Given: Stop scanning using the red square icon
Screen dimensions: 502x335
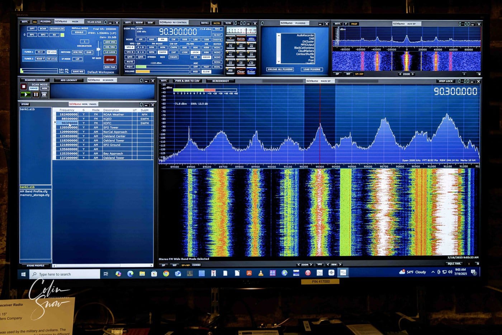Looking at the screenshot, I should click(24, 86).
